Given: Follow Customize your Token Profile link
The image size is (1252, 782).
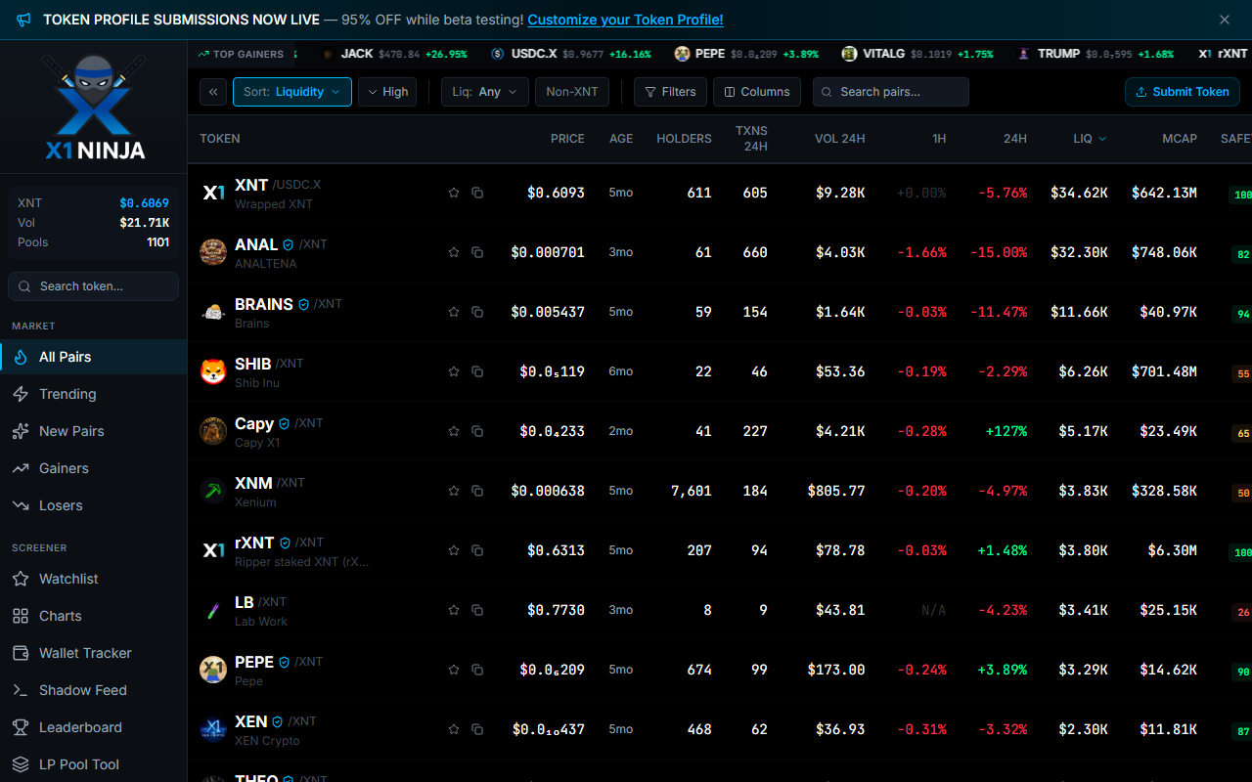Looking at the screenshot, I should pyautogui.click(x=625, y=20).
